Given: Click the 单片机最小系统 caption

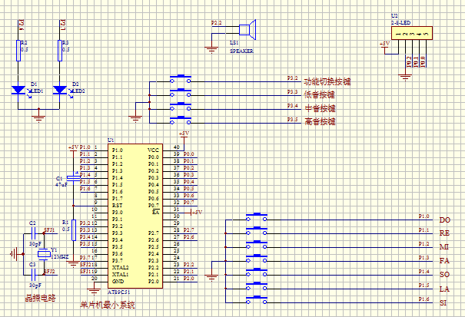Looking at the screenshot, I should click(x=108, y=305).
